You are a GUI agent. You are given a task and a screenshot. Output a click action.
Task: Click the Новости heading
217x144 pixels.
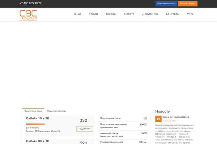tap(163, 111)
